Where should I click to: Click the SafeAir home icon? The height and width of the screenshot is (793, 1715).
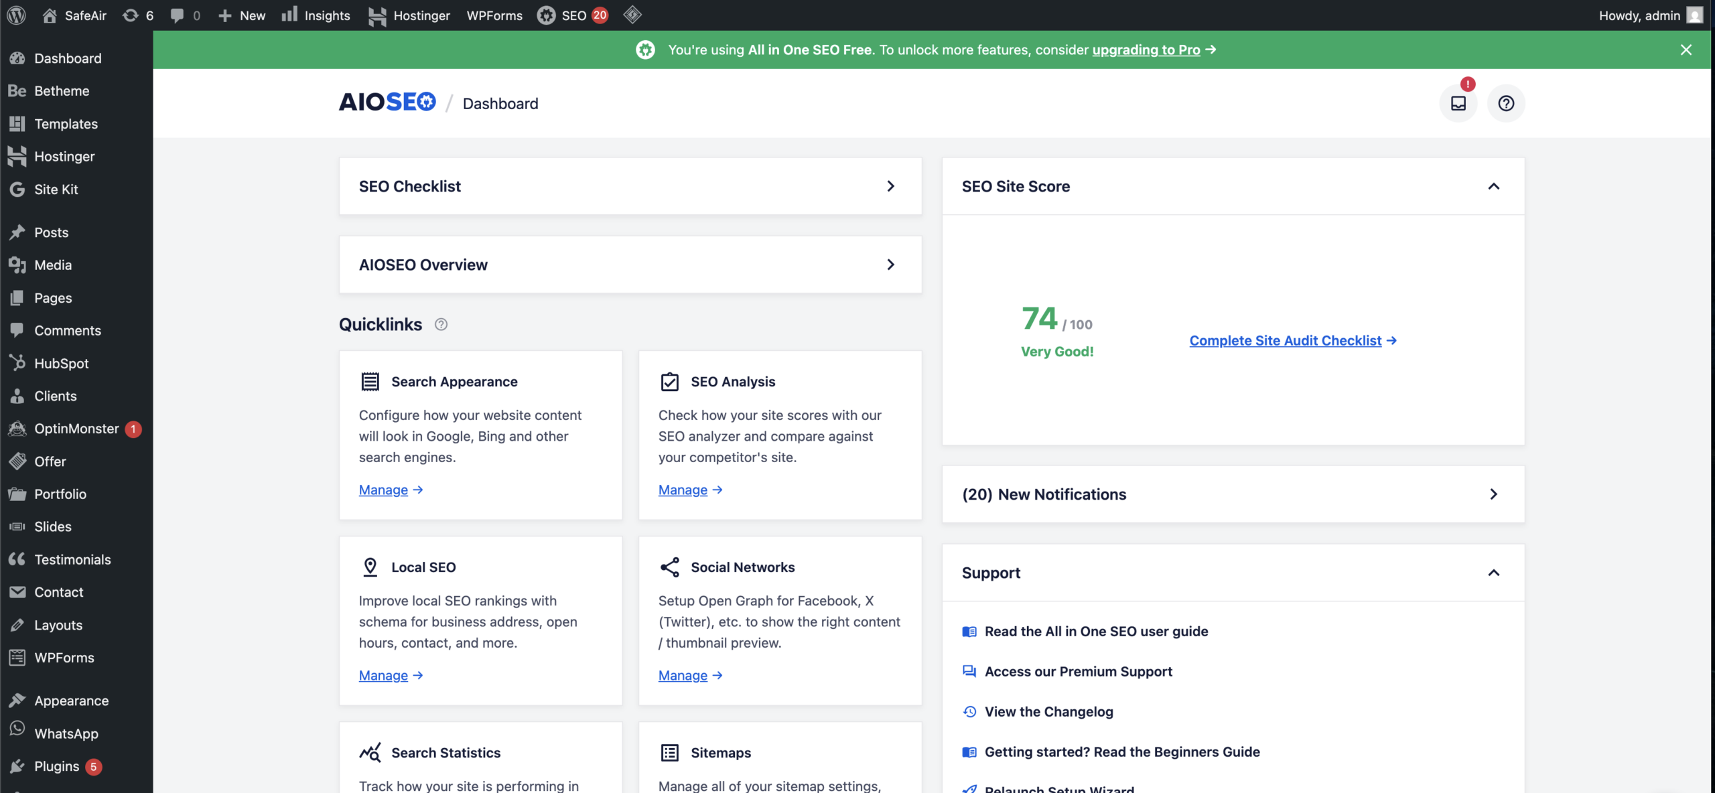[x=50, y=15]
